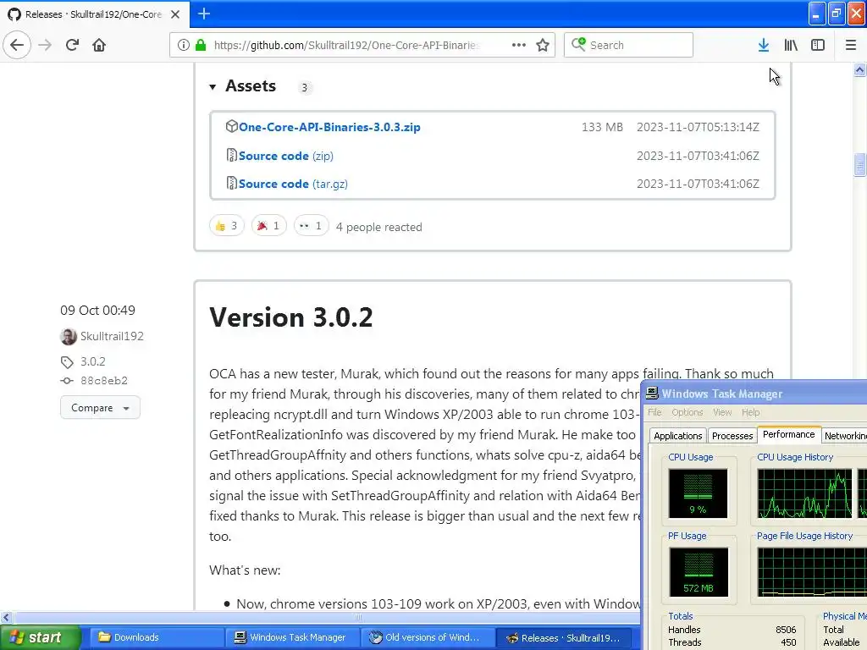Click the CPU Usage History graph
Screen dimensions: 867x650
[804, 493]
